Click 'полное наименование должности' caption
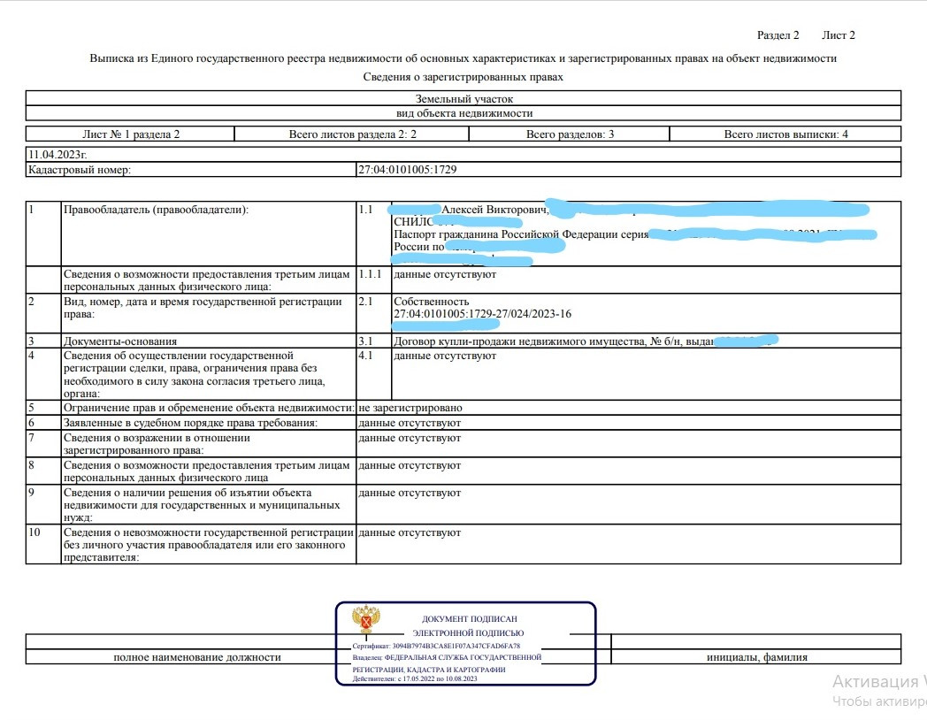The height and width of the screenshot is (720, 927). pos(197,656)
